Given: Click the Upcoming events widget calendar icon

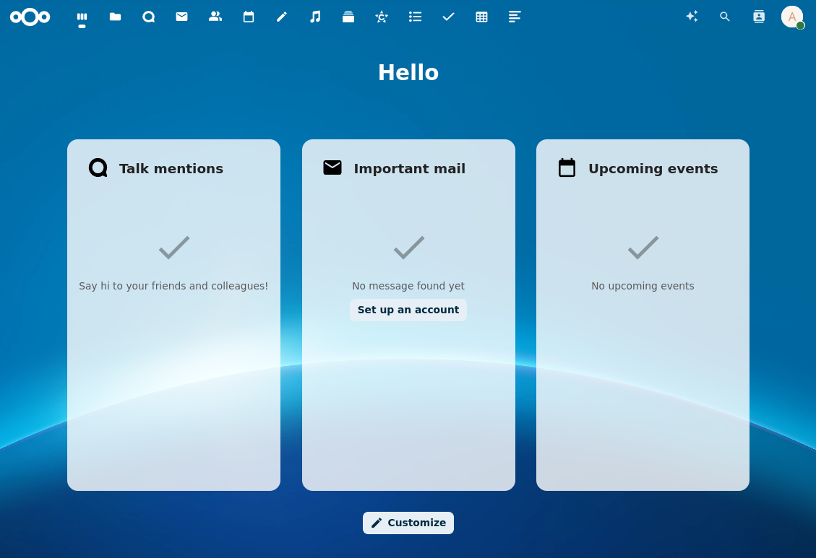Looking at the screenshot, I should pyautogui.click(x=567, y=167).
